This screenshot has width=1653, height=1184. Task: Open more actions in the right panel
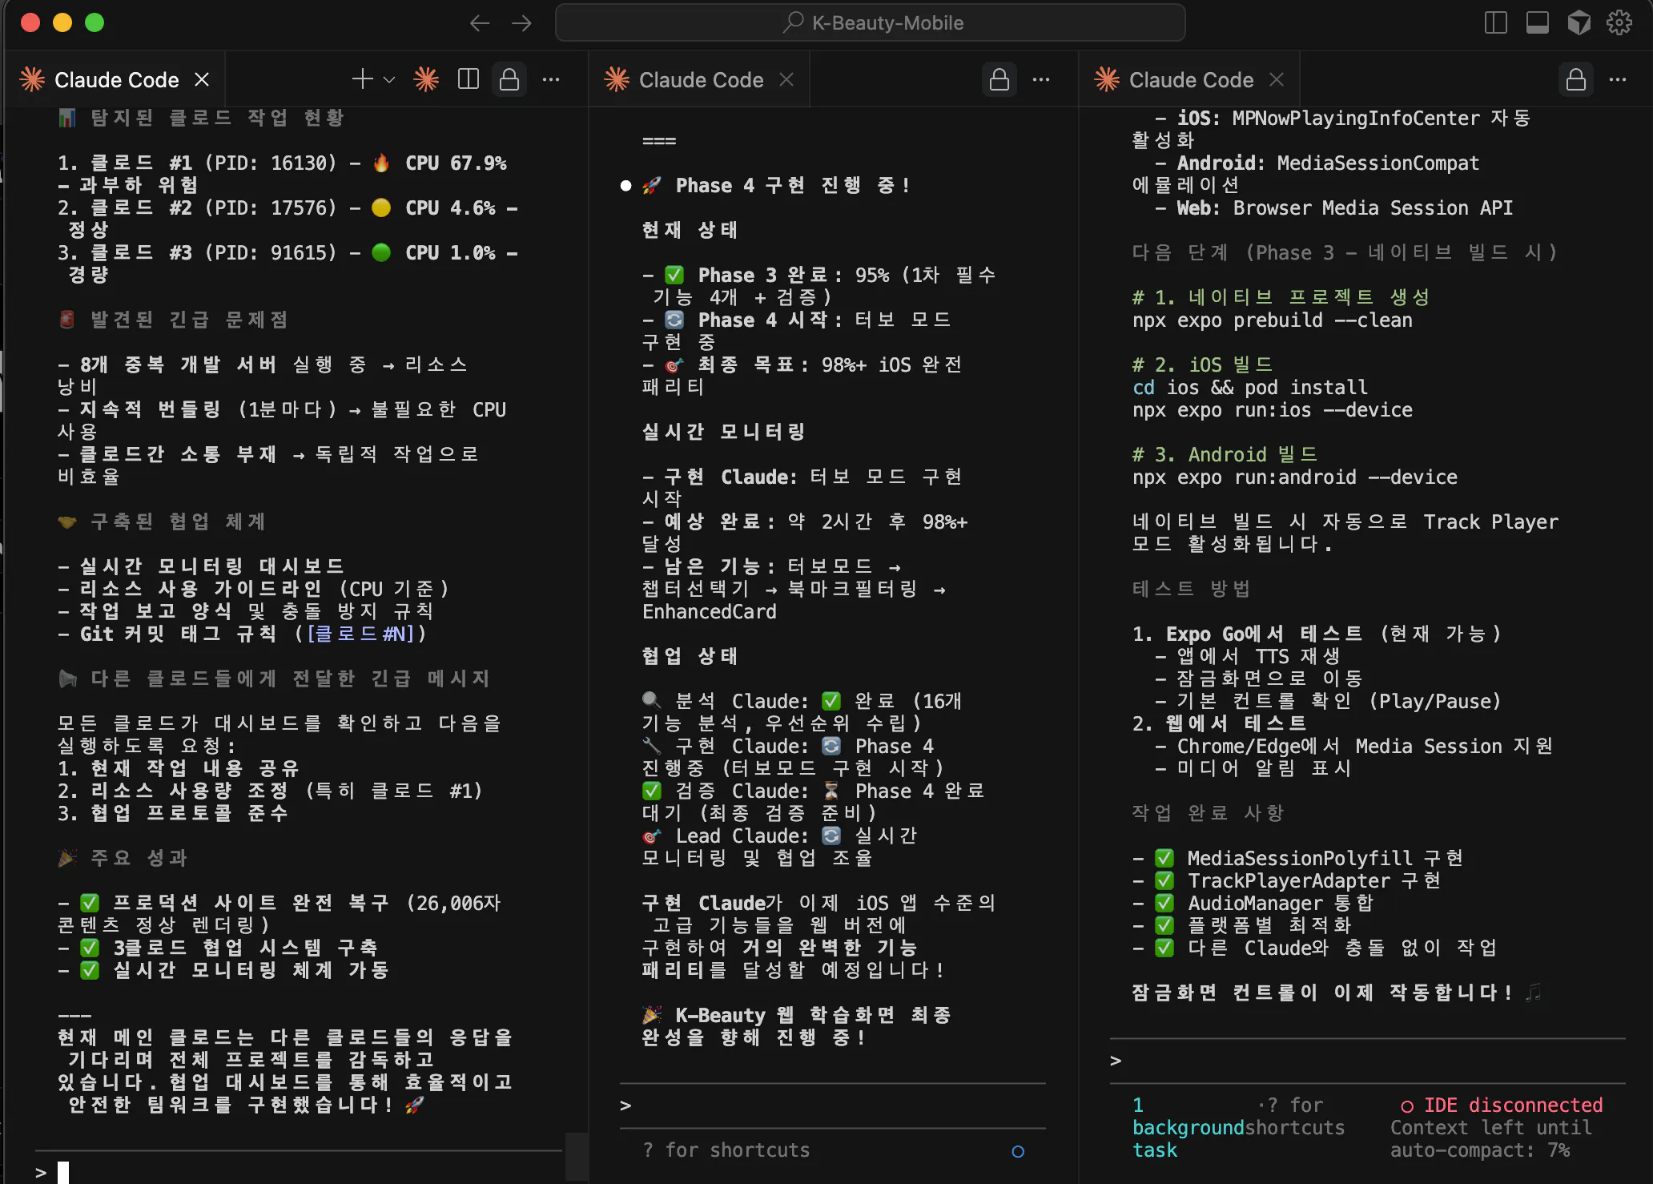(1618, 79)
